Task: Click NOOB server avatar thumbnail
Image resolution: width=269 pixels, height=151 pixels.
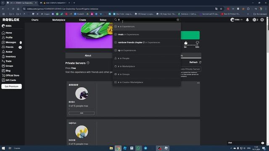Action: pos(82,132)
